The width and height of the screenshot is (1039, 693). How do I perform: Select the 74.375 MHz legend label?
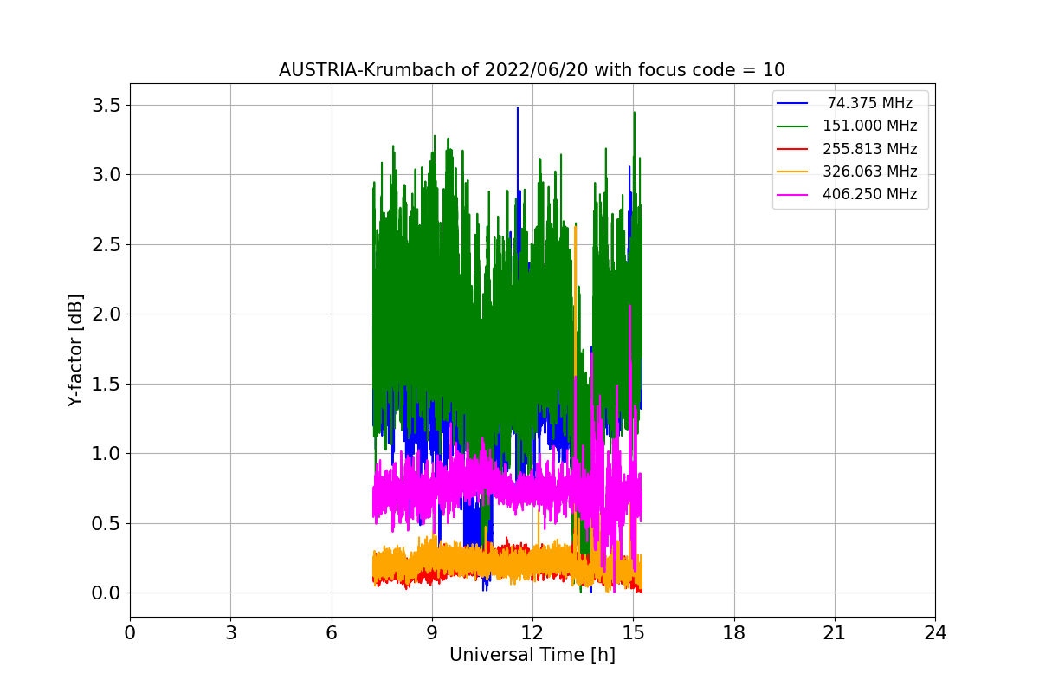(x=870, y=103)
